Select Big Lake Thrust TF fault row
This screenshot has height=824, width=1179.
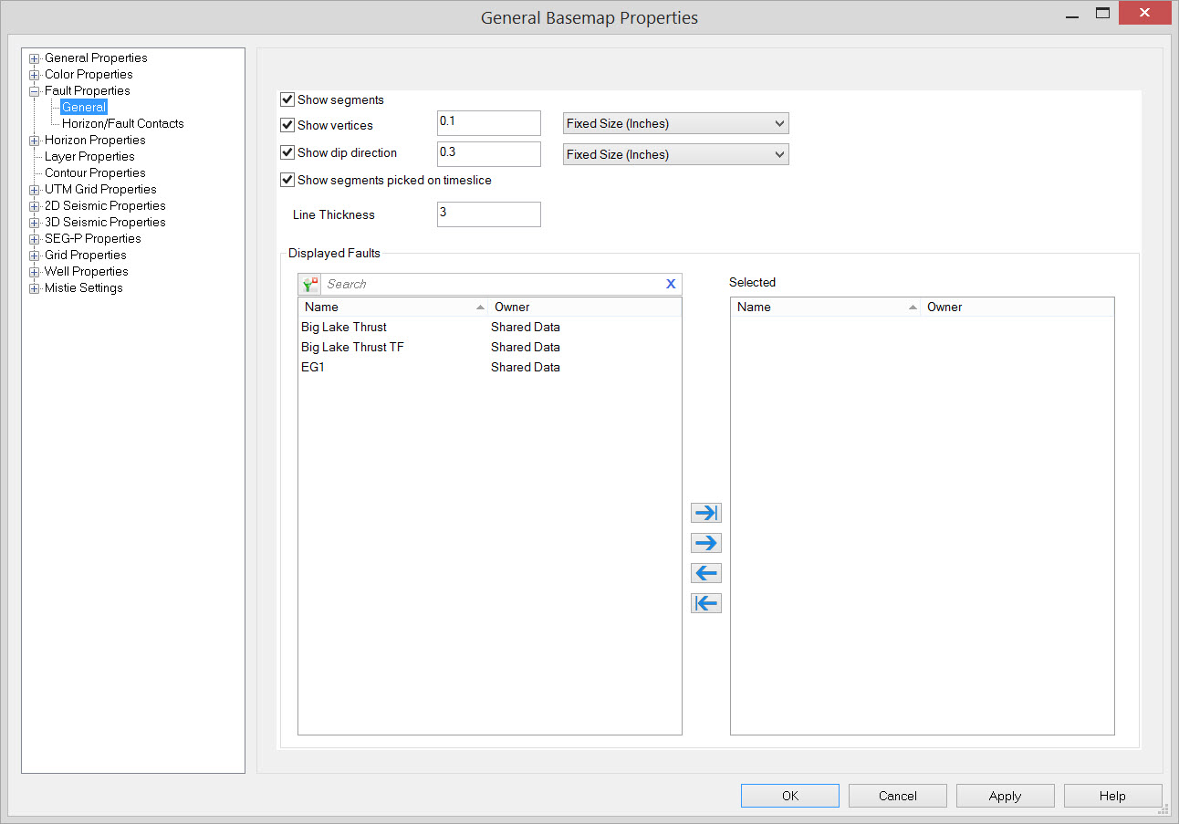pyautogui.click(x=352, y=347)
